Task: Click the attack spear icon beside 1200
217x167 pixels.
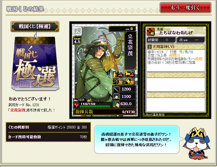Action: pyautogui.click(x=116, y=89)
